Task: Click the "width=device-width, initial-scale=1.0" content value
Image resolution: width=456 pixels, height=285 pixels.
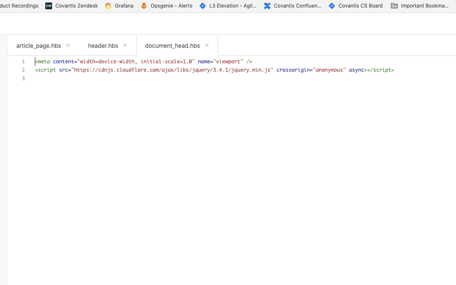Action: click(x=136, y=62)
